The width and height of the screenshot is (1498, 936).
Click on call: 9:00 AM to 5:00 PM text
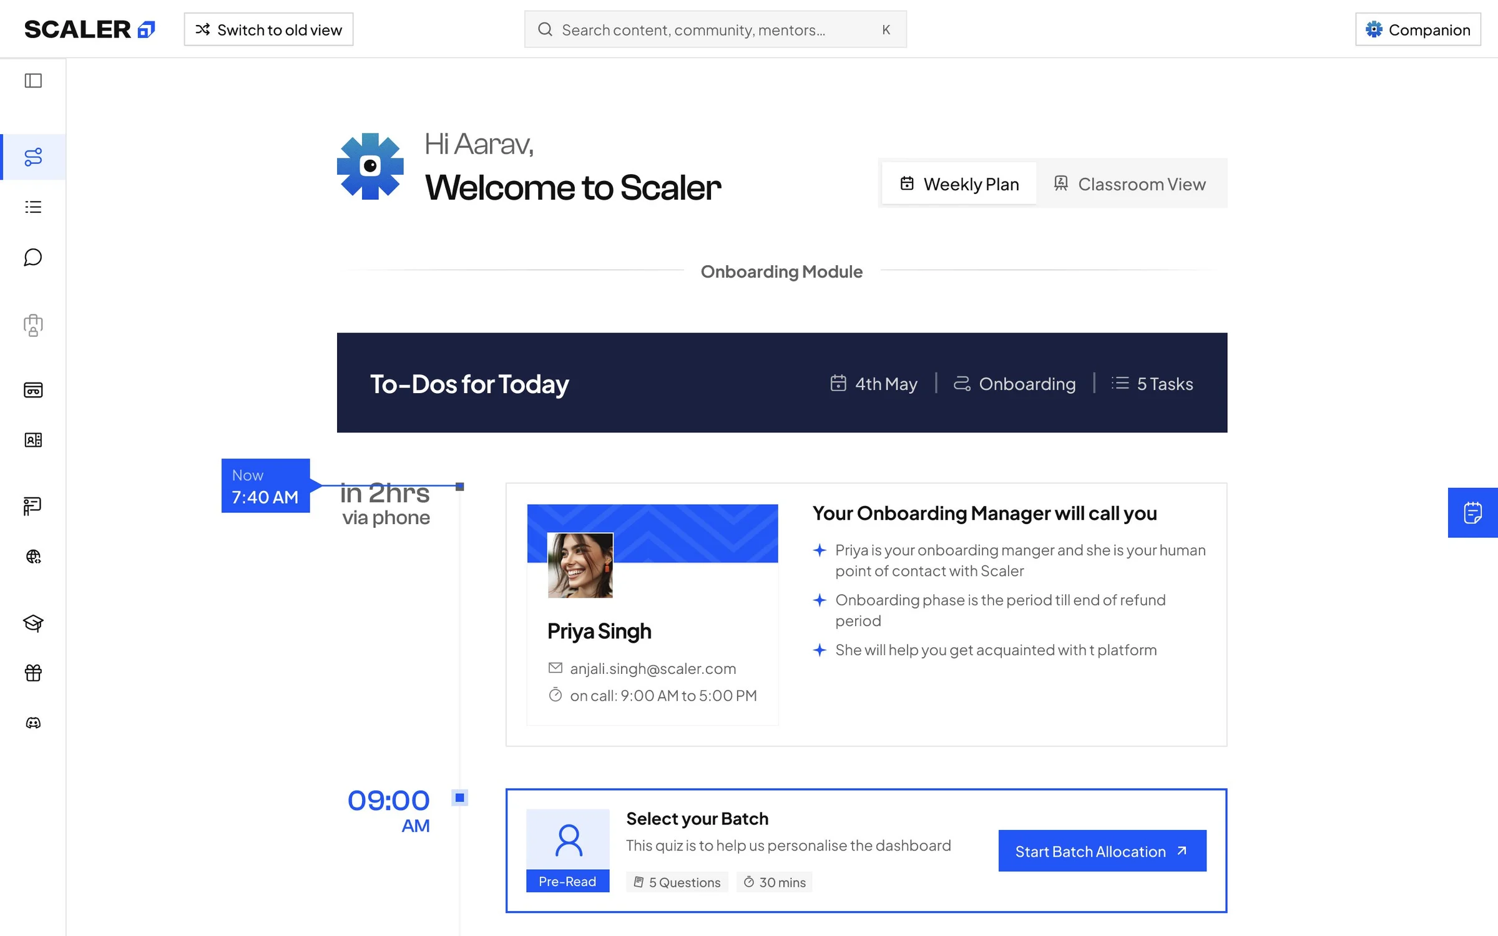click(663, 695)
